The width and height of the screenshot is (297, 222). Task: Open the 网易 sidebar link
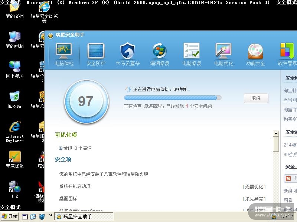click(x=288, y=200)
